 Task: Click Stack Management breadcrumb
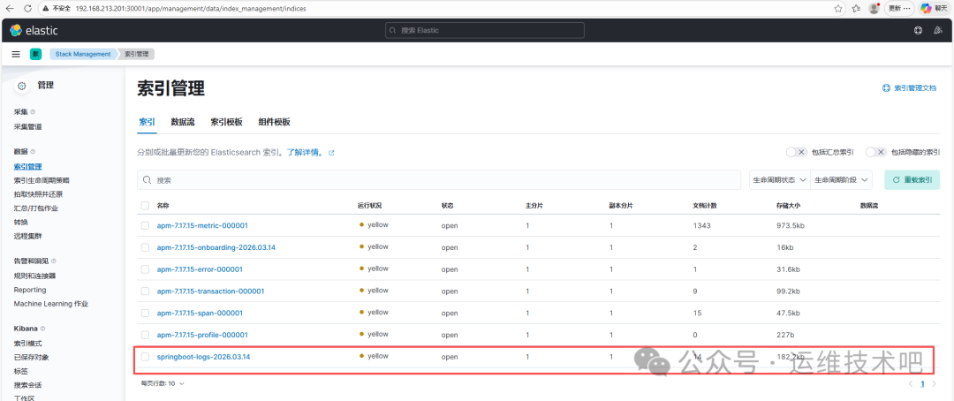pos(83,54)
